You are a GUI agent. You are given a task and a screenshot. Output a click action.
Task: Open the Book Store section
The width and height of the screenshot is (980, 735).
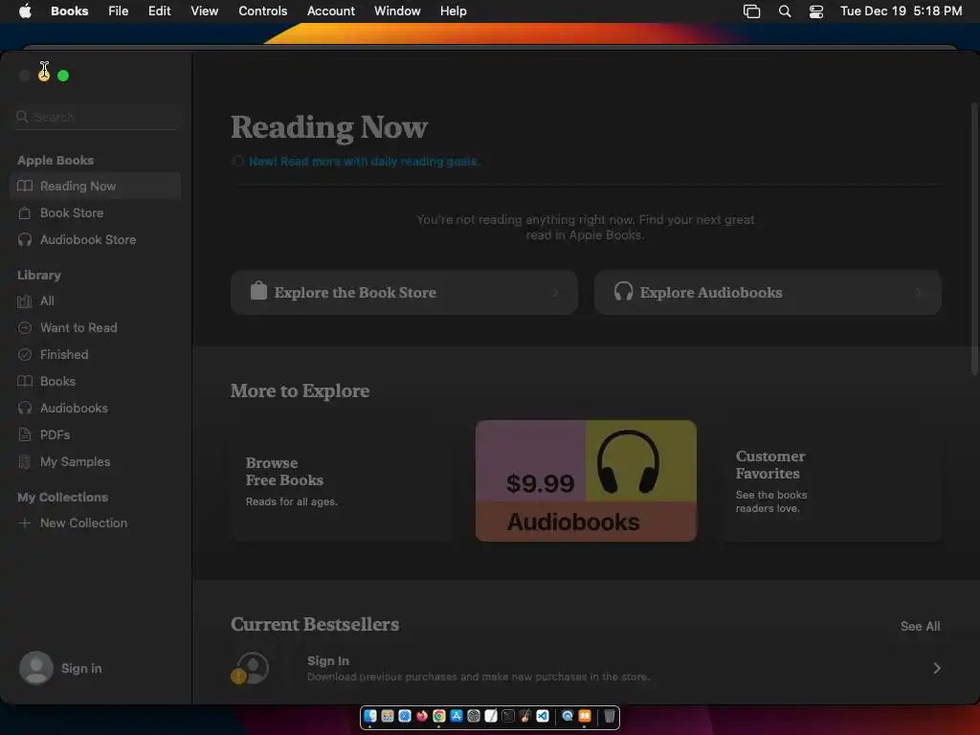coord(95,212)
